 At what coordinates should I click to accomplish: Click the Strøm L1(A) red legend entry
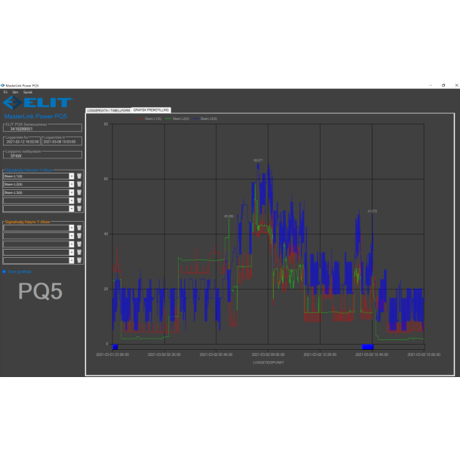point(149,118)
